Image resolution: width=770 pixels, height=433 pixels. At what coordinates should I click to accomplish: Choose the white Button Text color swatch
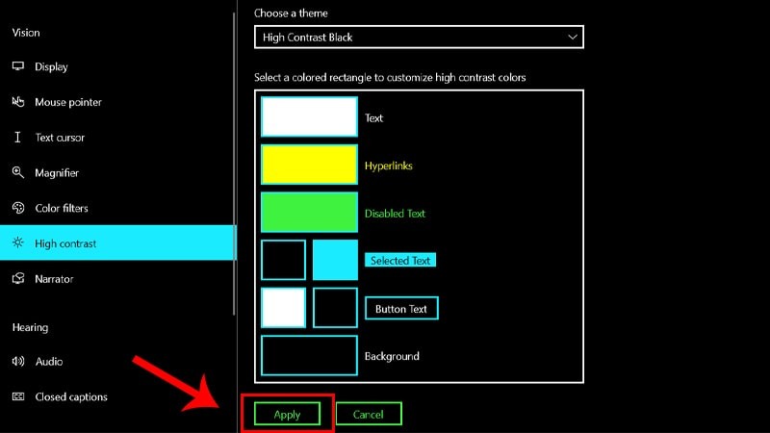[x=283, y=308]
